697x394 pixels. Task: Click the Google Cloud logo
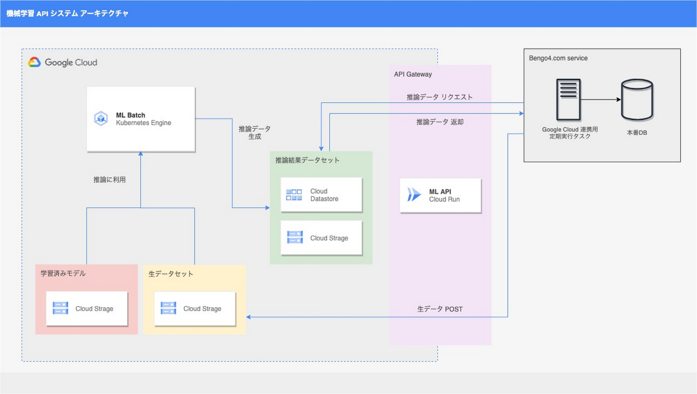pos(63,62)
